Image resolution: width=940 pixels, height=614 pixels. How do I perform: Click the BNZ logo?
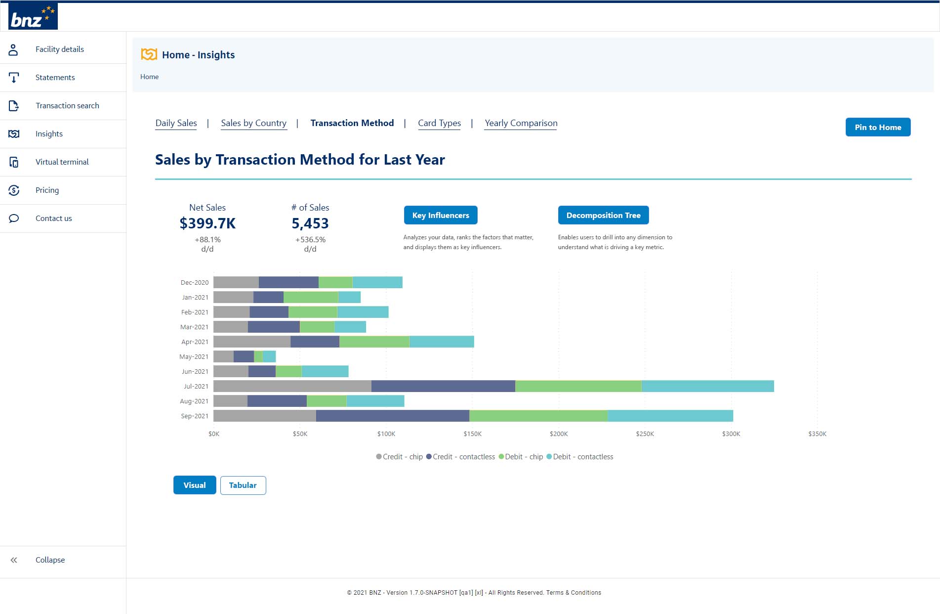33,16
